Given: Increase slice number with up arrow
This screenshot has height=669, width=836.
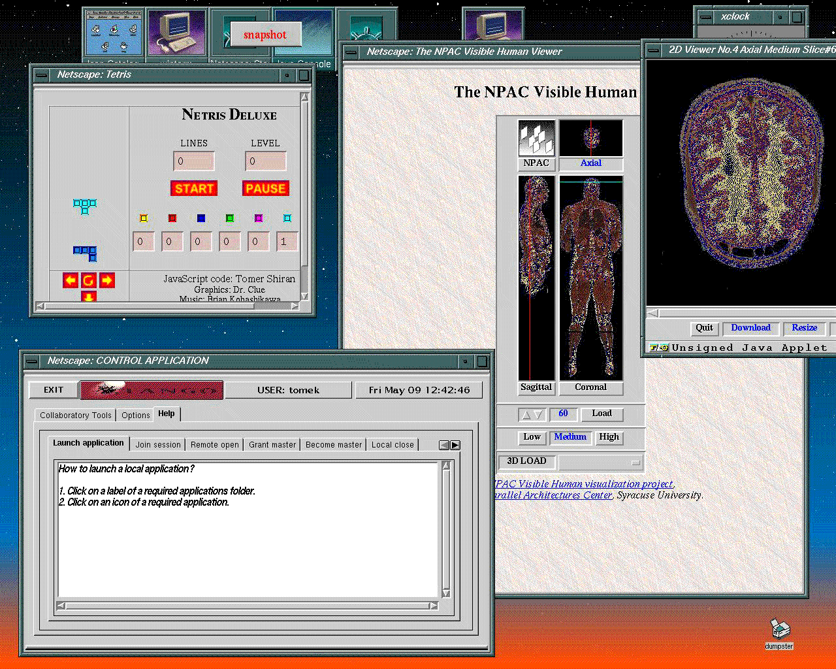Looking at the screenshot, I should point(526,414).
